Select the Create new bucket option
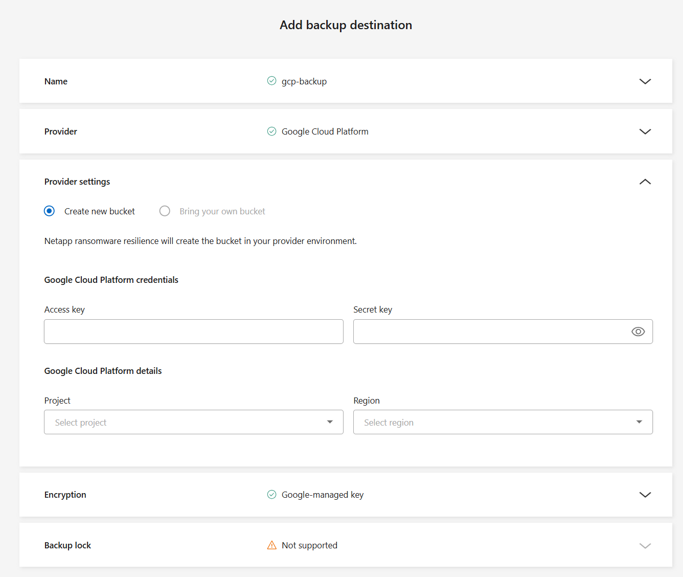The width and height of the screenshot is (683, 577). click(x=49, y=211)
